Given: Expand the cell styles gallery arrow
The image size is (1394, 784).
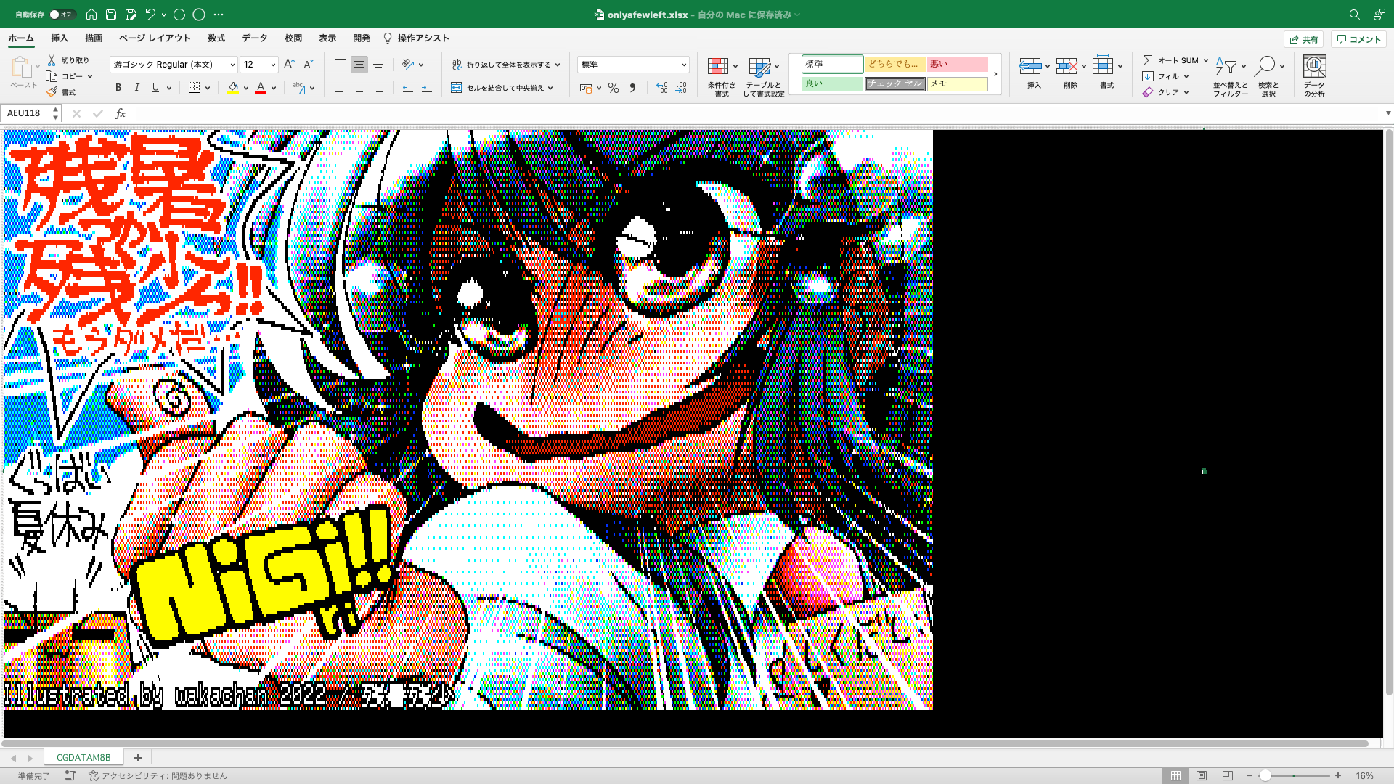Looking at the screenshot, I should pyautogui.click(x=995, y=74).
